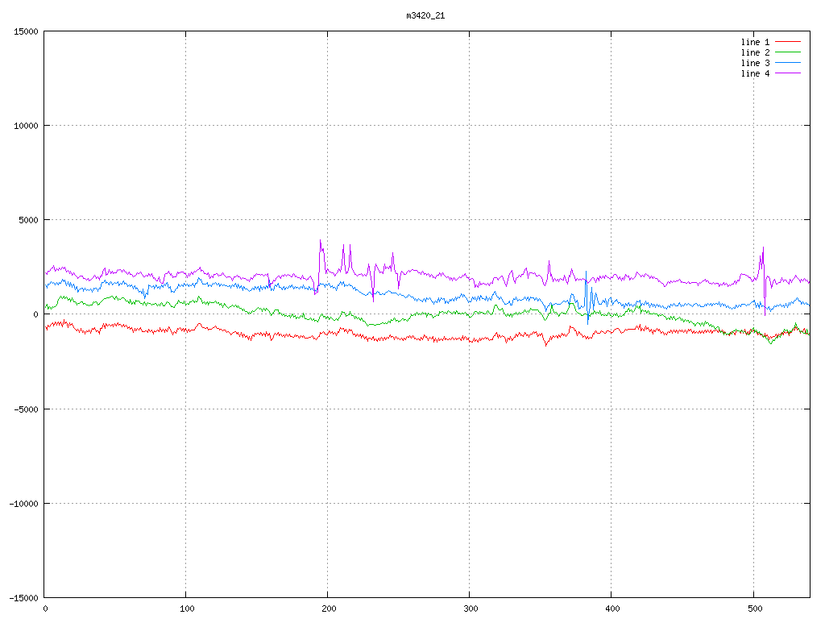Select the "line 1" legend label
The image size is (825, 619).
click(755, 42)
